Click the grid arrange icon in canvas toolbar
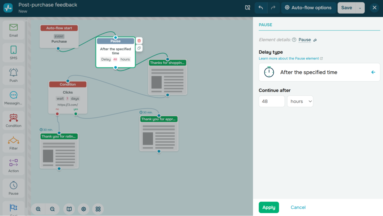The width and height of the screenshot is (383, 216). coord(98,209)
